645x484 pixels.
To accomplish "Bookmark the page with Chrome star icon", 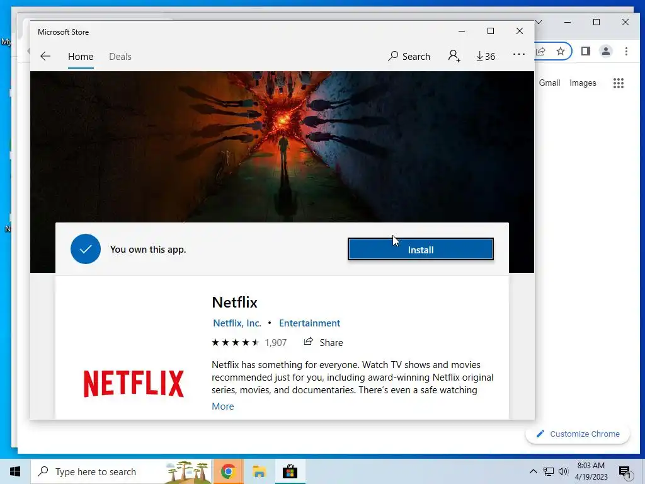I will [560, 51].
